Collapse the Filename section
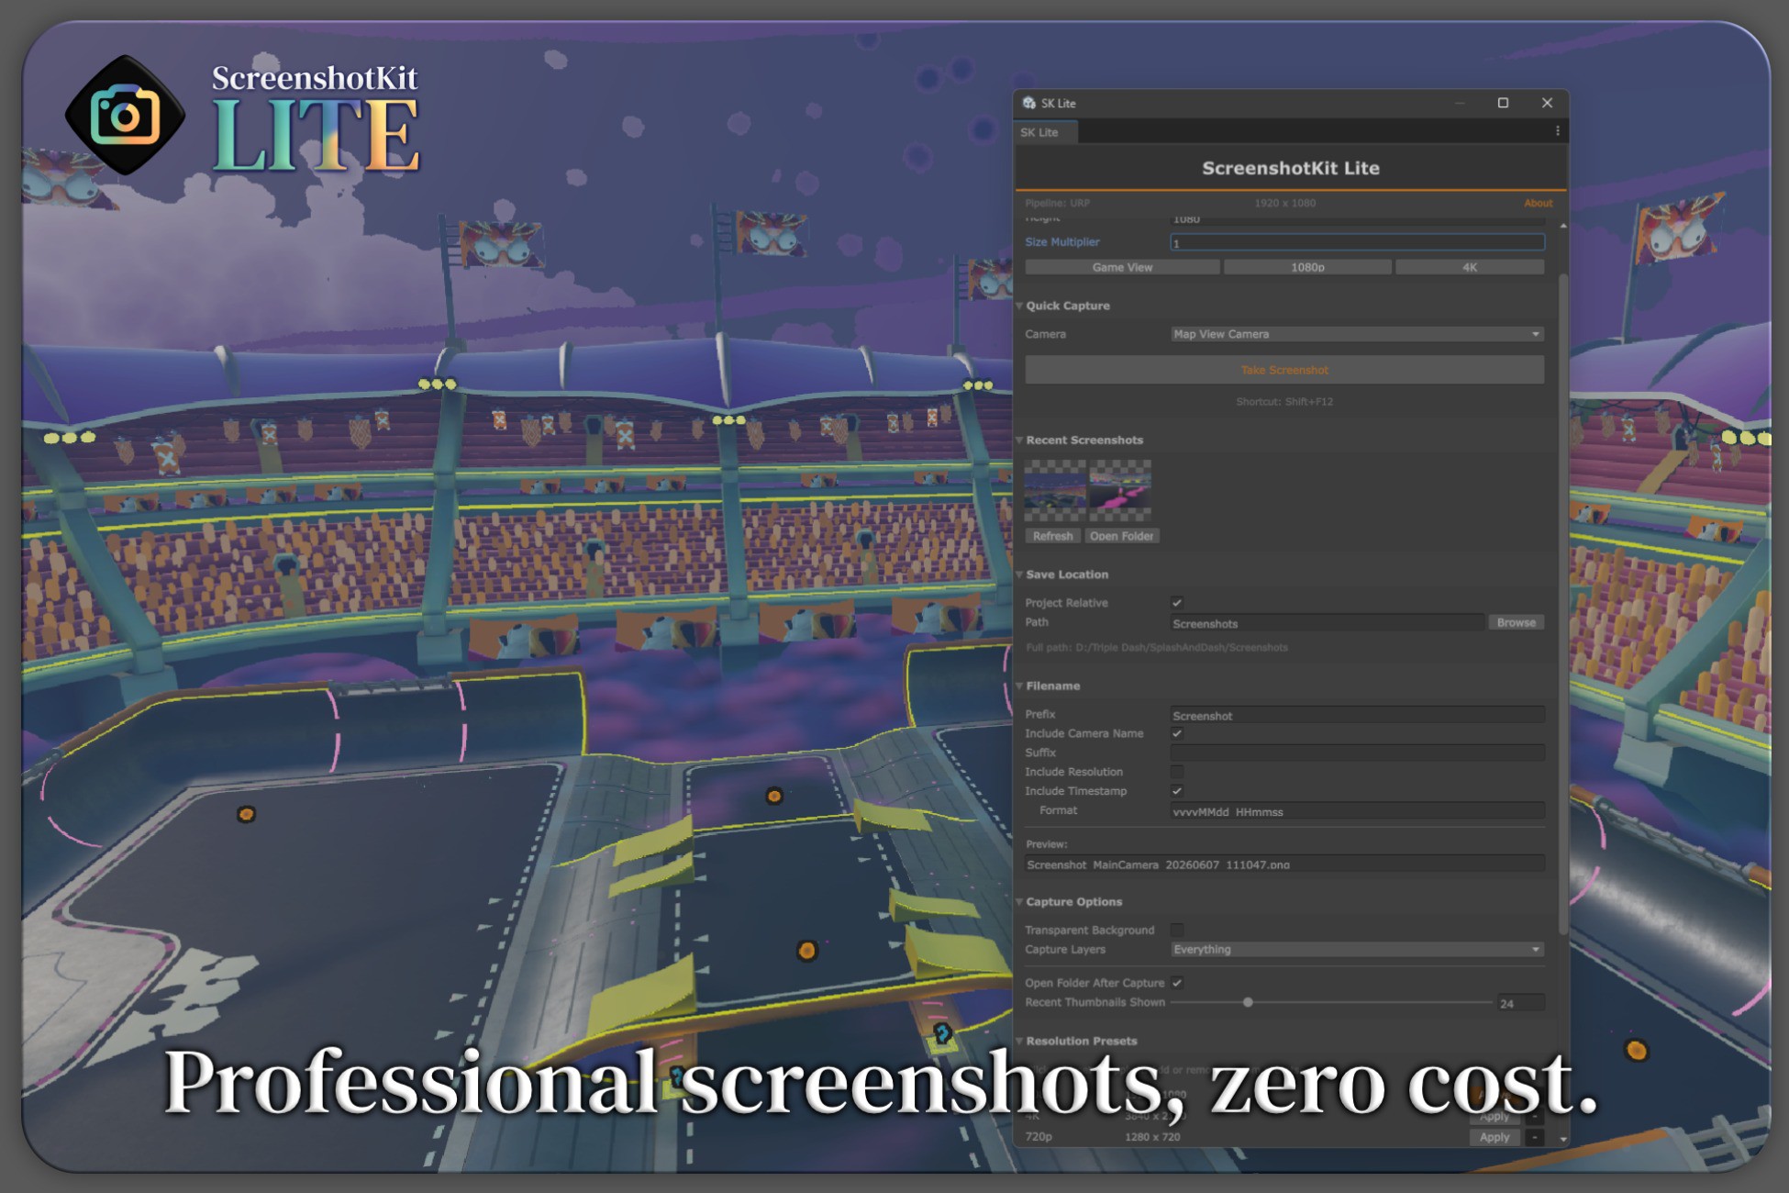Screen dimensions: 1789x1193 [1019, 686]
